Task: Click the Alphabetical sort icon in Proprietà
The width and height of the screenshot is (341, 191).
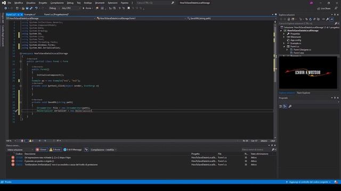Action: click(x=285, y=106)
